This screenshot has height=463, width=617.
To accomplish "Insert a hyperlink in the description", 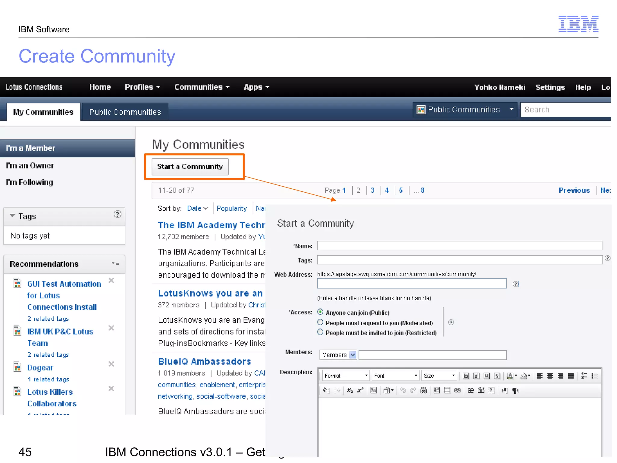I will point(457,390).
